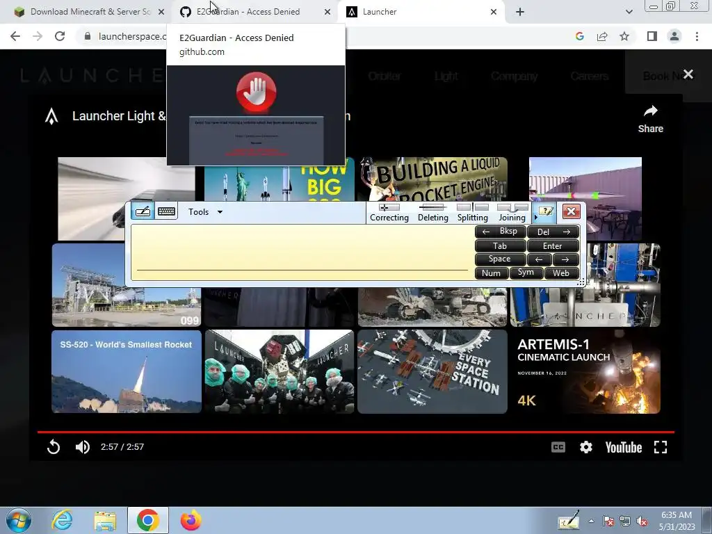Toggle closed captions CC
Screen dimensions: 712x534
pyautogui.click(x=558, y=447)
